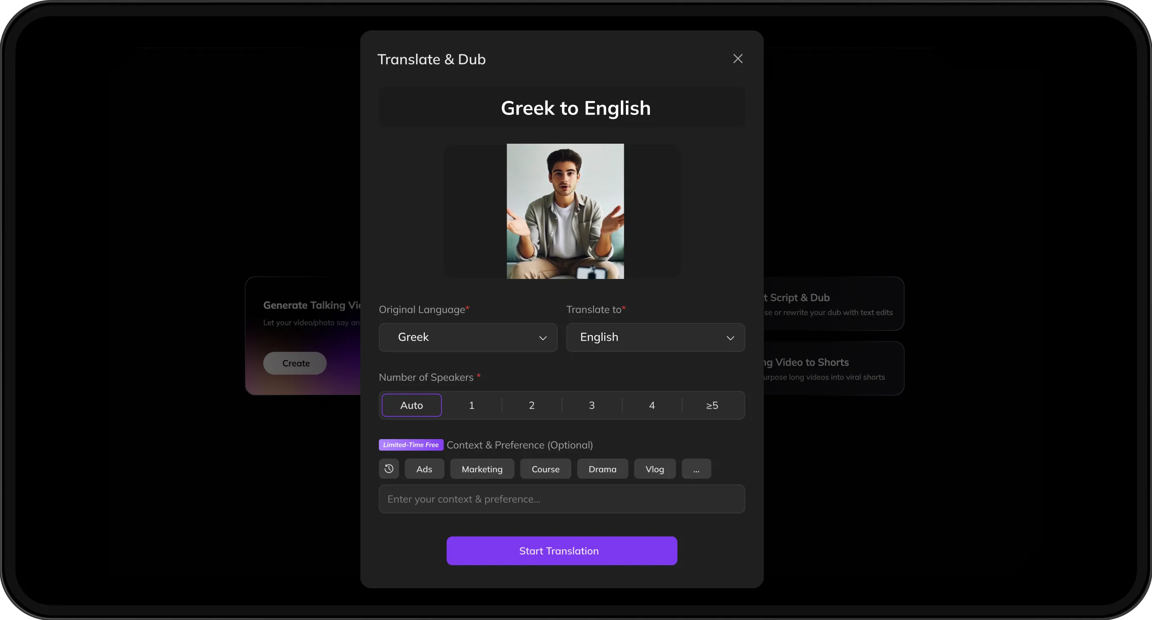Choose the ≥5 speakers option
The height and width of the screenshot is (620, 1152).
click(x=712, y=405)
